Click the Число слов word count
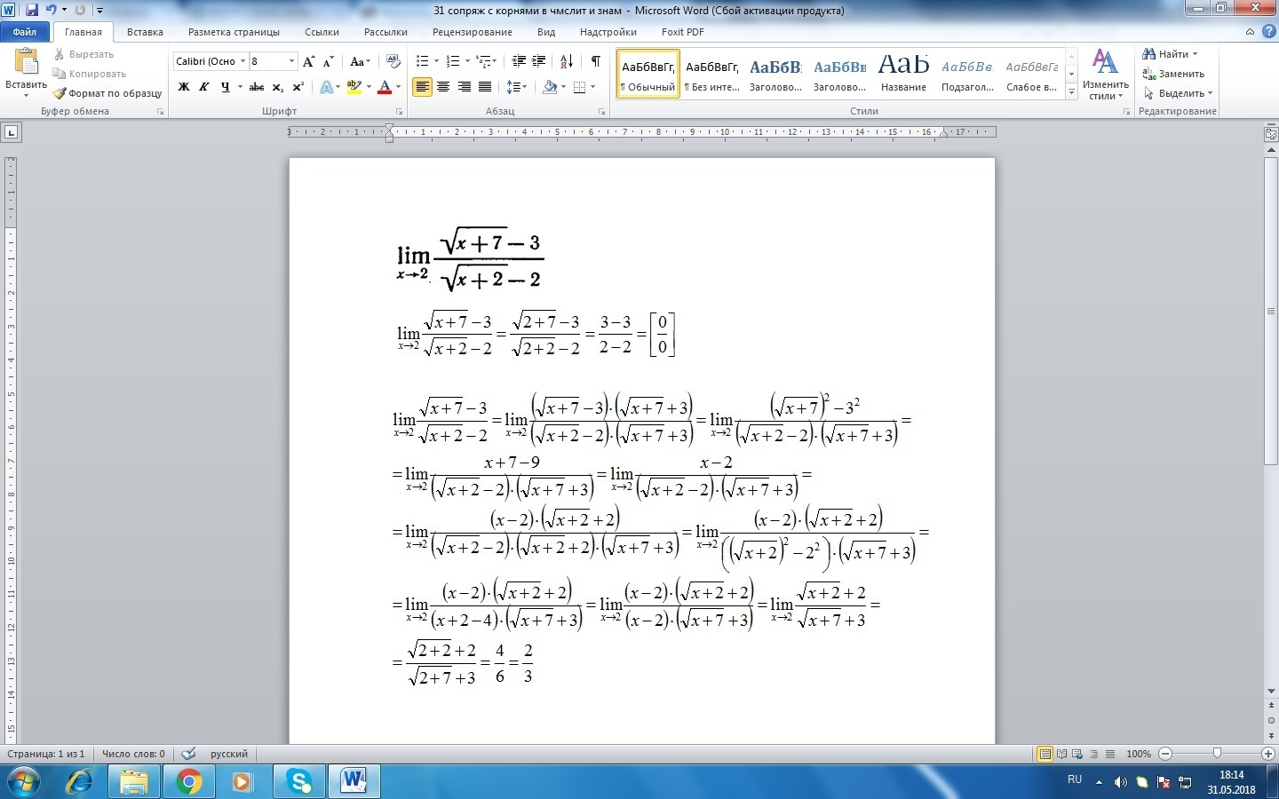The width and height of the screenshot is (1279, 799). pos(133,754)
